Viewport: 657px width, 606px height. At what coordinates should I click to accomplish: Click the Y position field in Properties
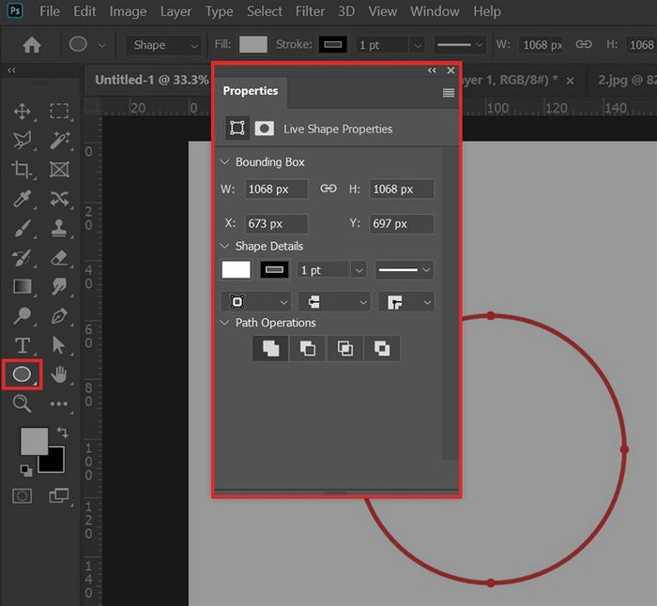(402, 223)
